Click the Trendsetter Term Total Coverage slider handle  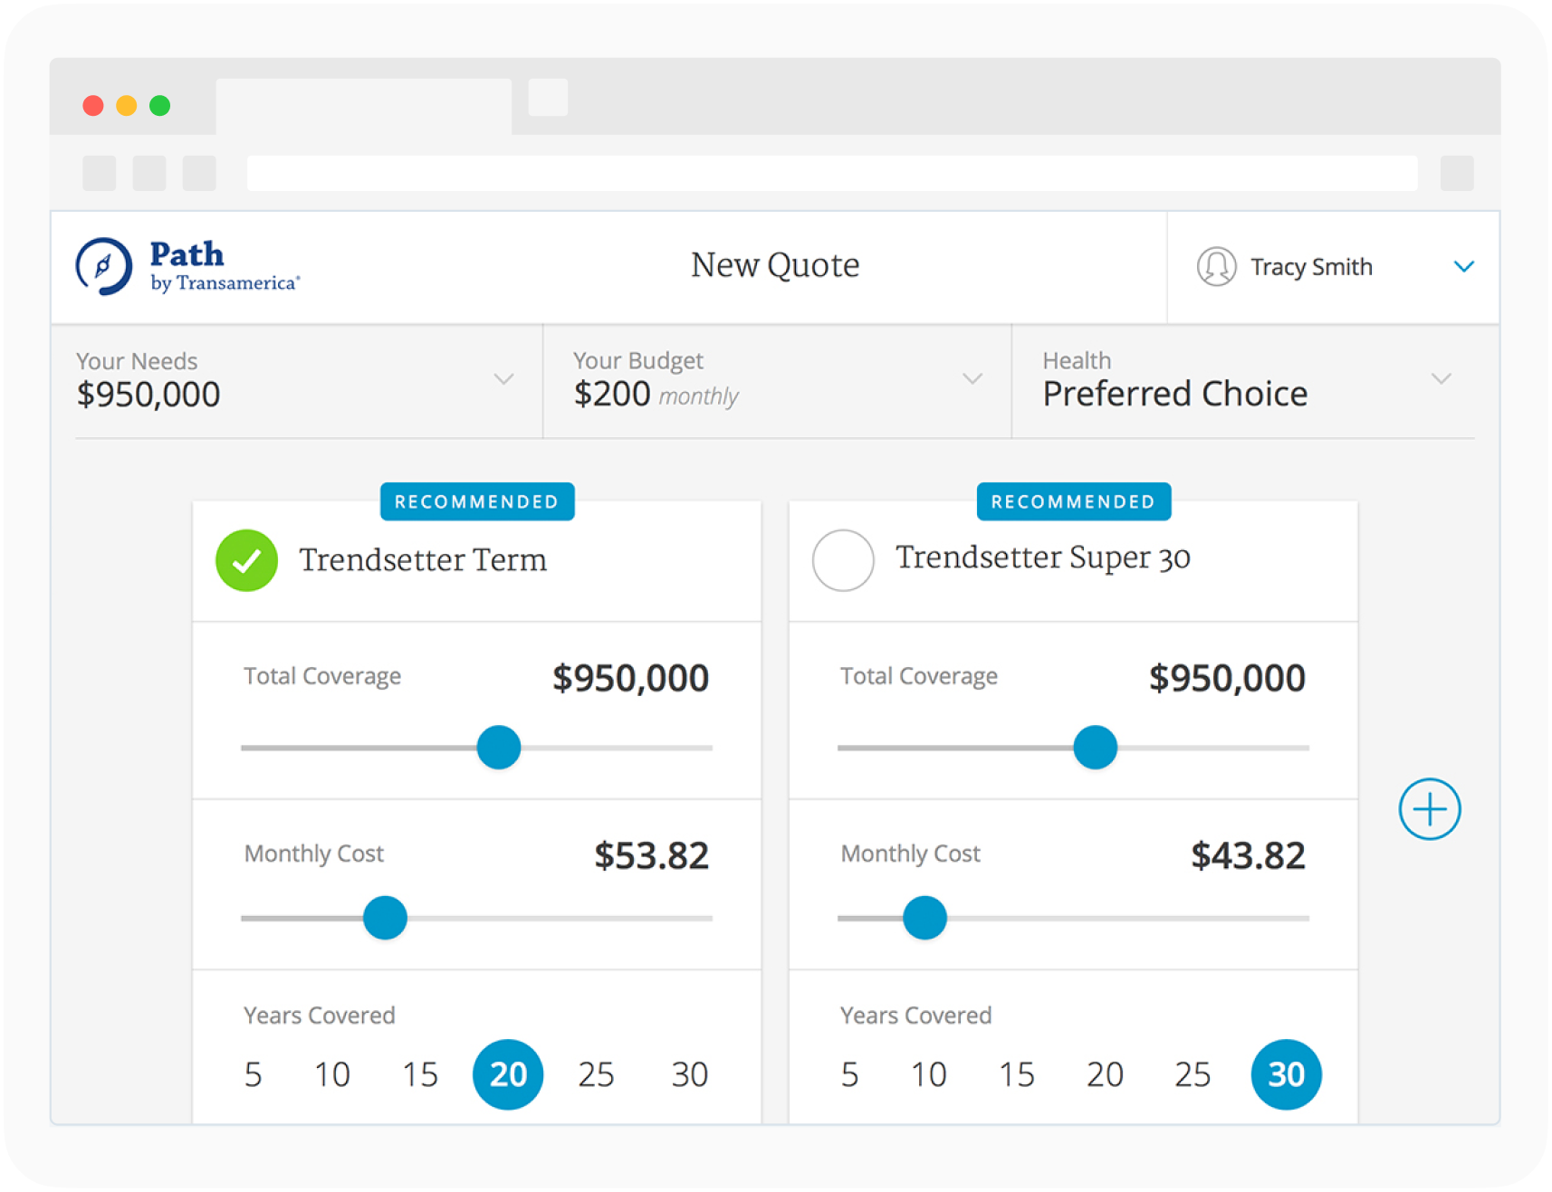coord(499,748)
